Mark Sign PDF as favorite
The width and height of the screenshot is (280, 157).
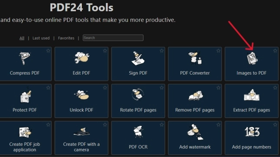[x=162, y=51]
